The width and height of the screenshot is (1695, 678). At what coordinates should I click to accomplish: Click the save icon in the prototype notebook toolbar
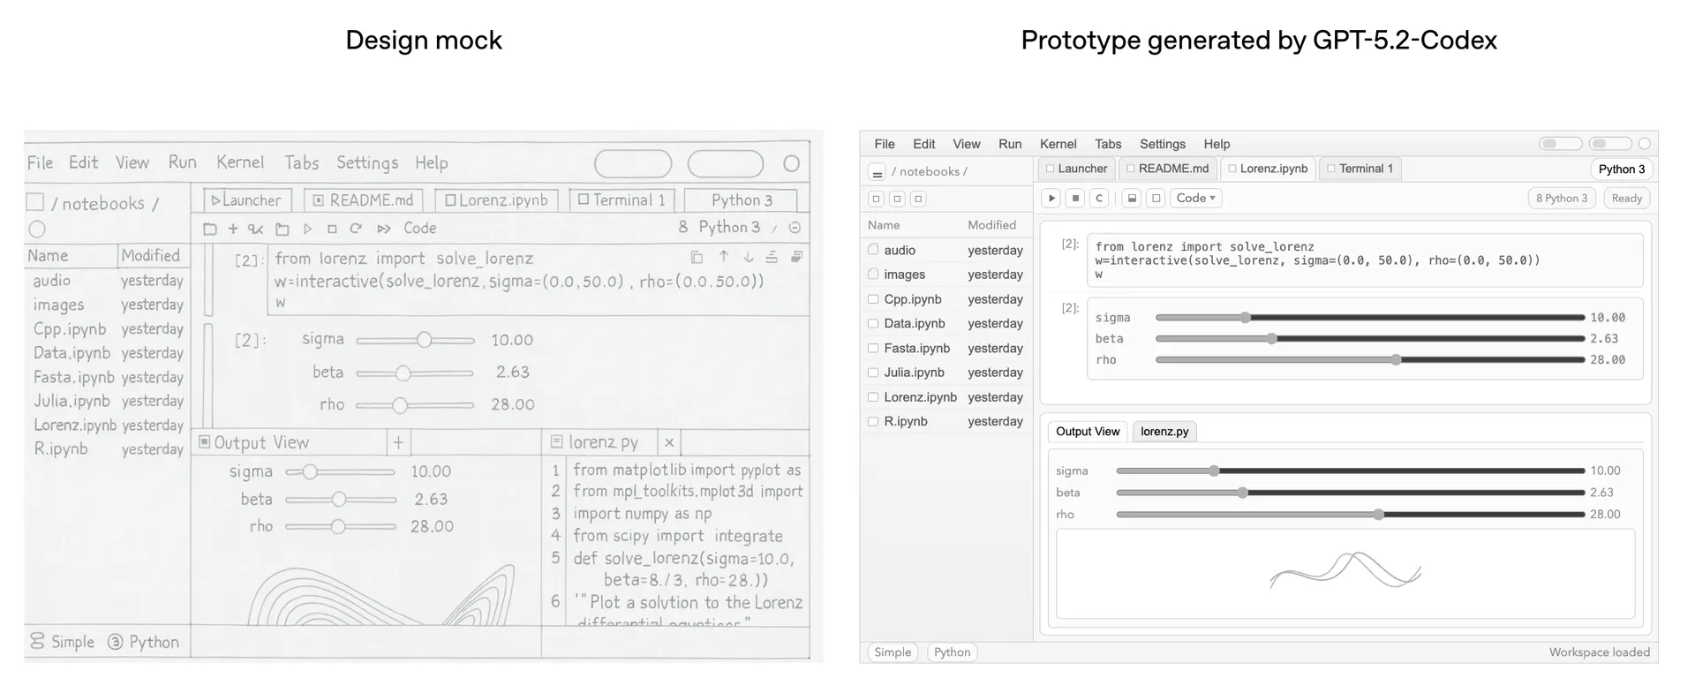tap(1131, 199)
